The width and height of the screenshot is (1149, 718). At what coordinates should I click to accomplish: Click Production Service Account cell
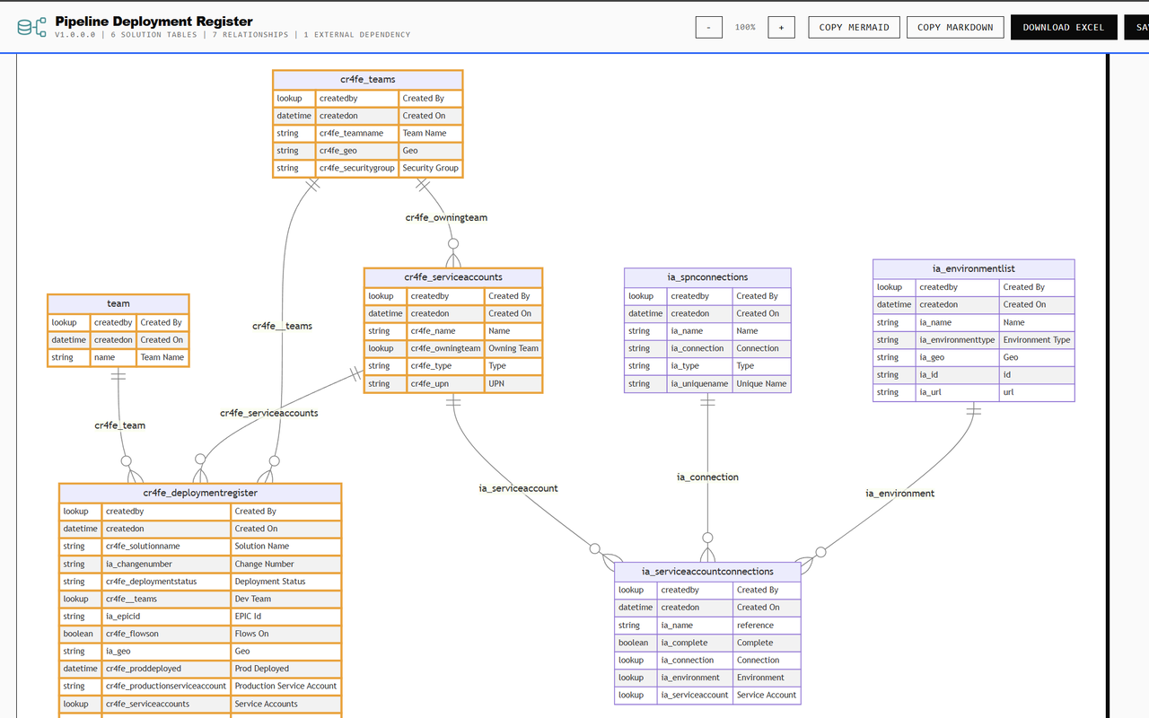point(285,686)
